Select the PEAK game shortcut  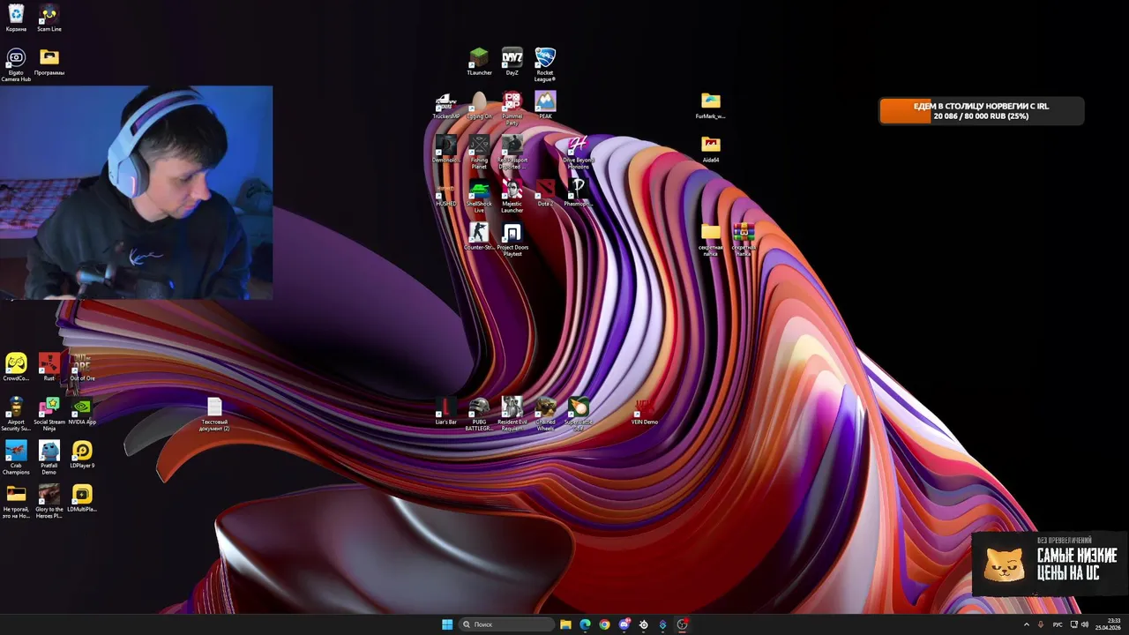(545, 106)
